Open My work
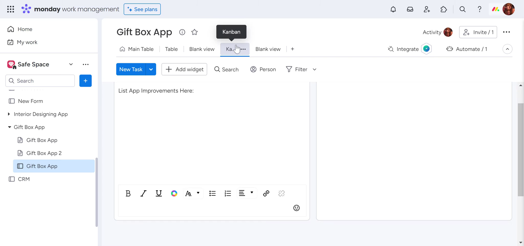 [x=23, y=42]
